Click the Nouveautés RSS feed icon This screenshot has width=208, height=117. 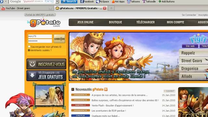[106, 89]
